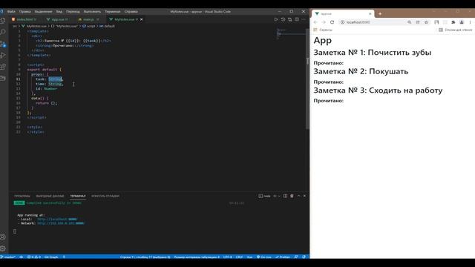475x267 pixels.
Task: Click errors and warnings count in status bar
Action: tap(34, 257)
